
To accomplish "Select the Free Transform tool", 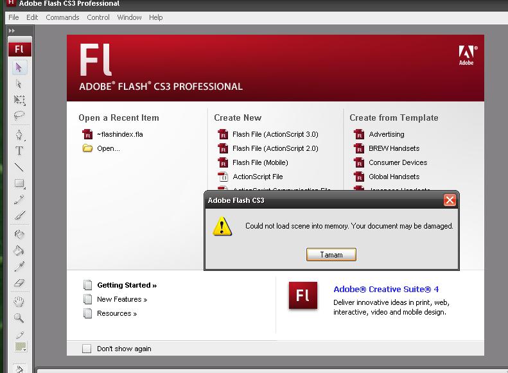I will pyautogui.click(x=19, y=100).
